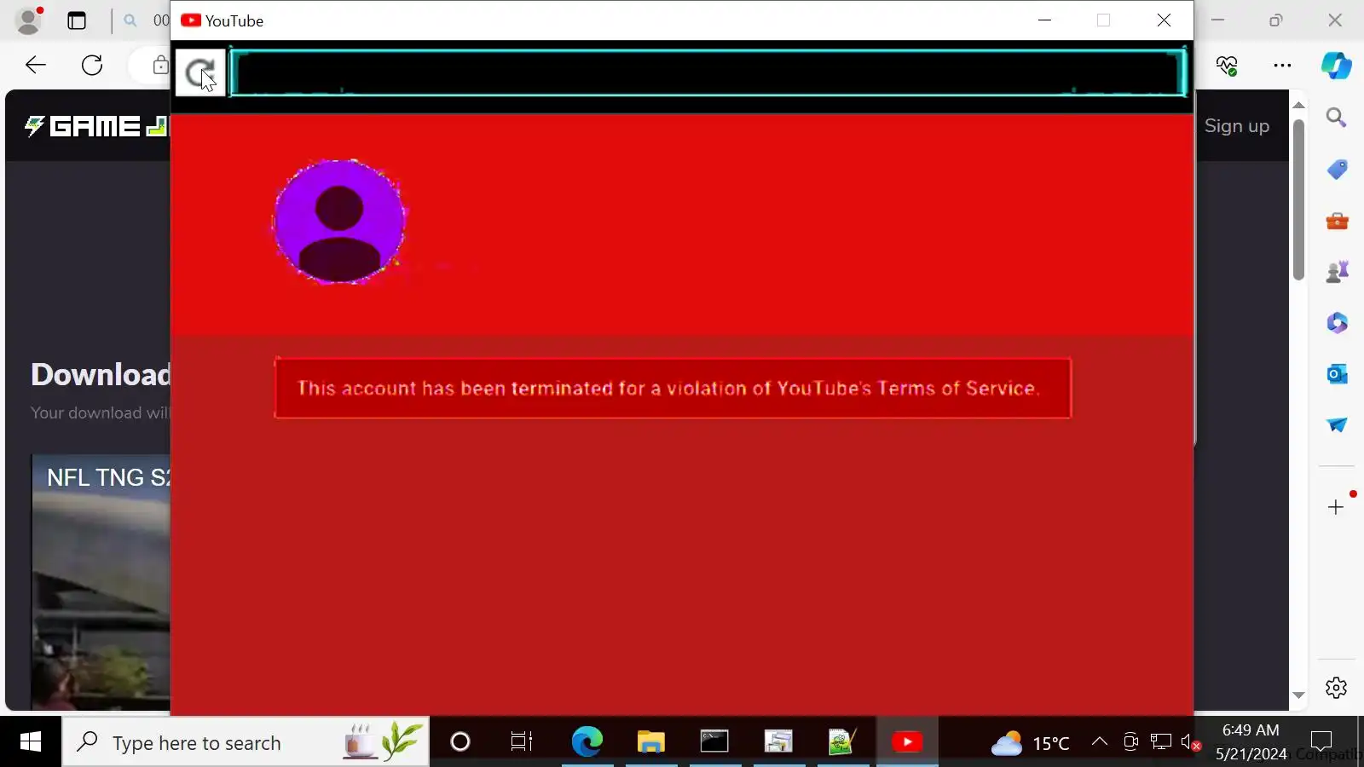Open Tools briefcase icon in Edge sidebar
The height and width of the screenshot is (767, 1364).
[x=1337, y=222]
